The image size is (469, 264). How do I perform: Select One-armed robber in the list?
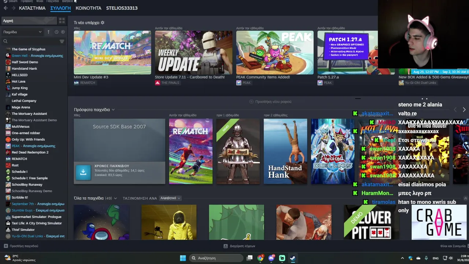click(26, 133)
